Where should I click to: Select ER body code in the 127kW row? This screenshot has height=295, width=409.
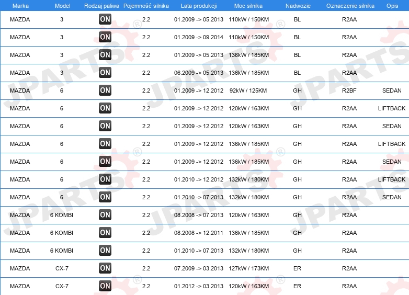point(297,268)
